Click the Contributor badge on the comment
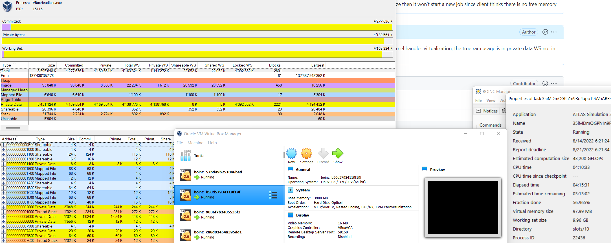This screenshot has width=611, height=243. (x=524, y=83)
